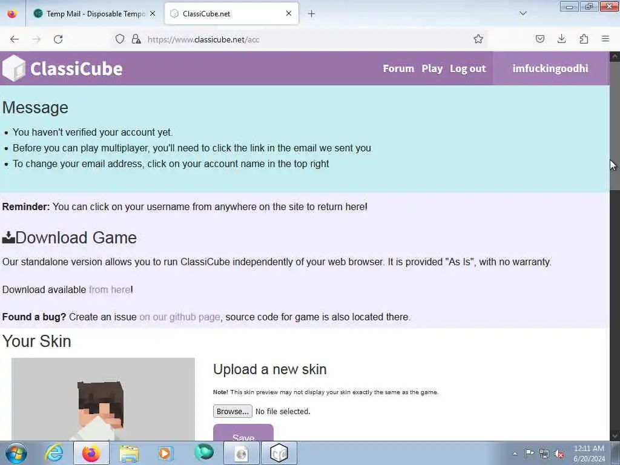Viewport: 620px width, 465px height.
Task: Open the Windows Start menu
Action: click(16, 453)
